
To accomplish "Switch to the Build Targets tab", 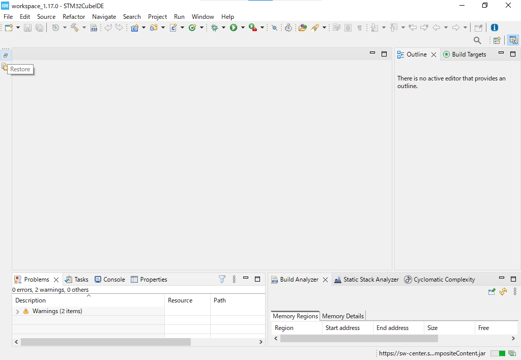I will pos(465,54).
